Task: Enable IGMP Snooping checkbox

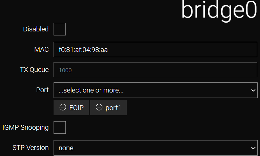Action: [60, 127]
